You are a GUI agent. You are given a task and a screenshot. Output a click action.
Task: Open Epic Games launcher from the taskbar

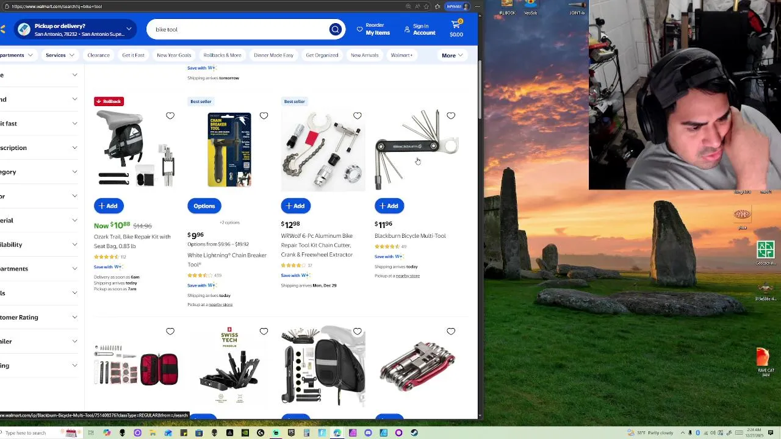coord(291,433)
